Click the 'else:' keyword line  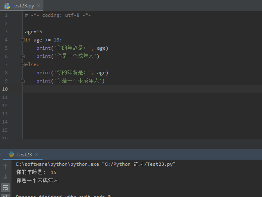[32, 64]
